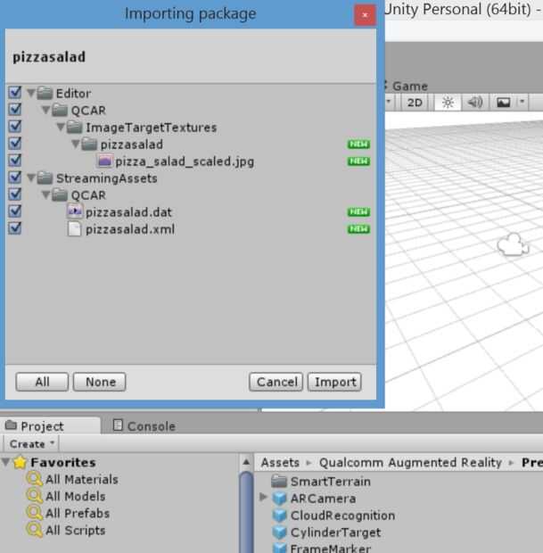Click the ARCamera prefab cube icon
The image size is (543, 553).
280,499
